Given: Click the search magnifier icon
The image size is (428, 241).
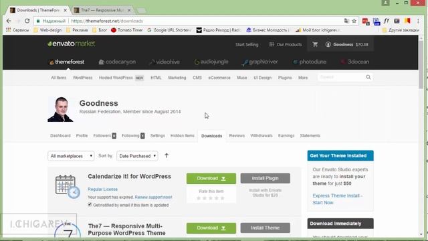Looking at the screenshot, I should coord(368,77).
